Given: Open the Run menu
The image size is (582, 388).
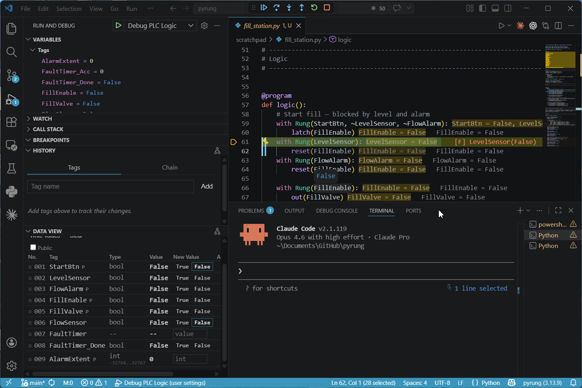Looking at the screenshot, I should tap(132, 9).
